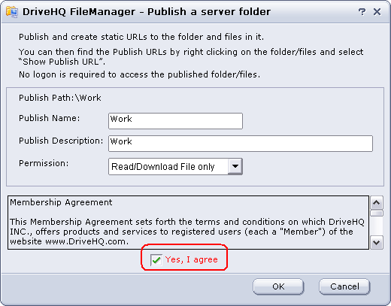
Task: Click the agreement scrollbar track below the thumb
Action: pyautogui.click(x=377, y=226)
